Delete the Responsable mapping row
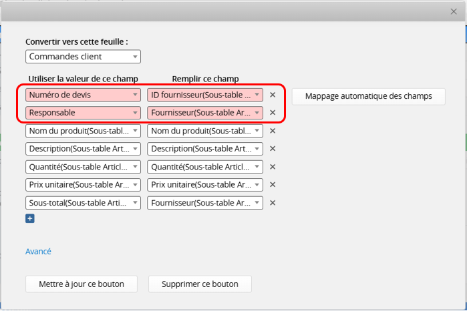Viewport: 467px width, 311px height. pos(273,113)
